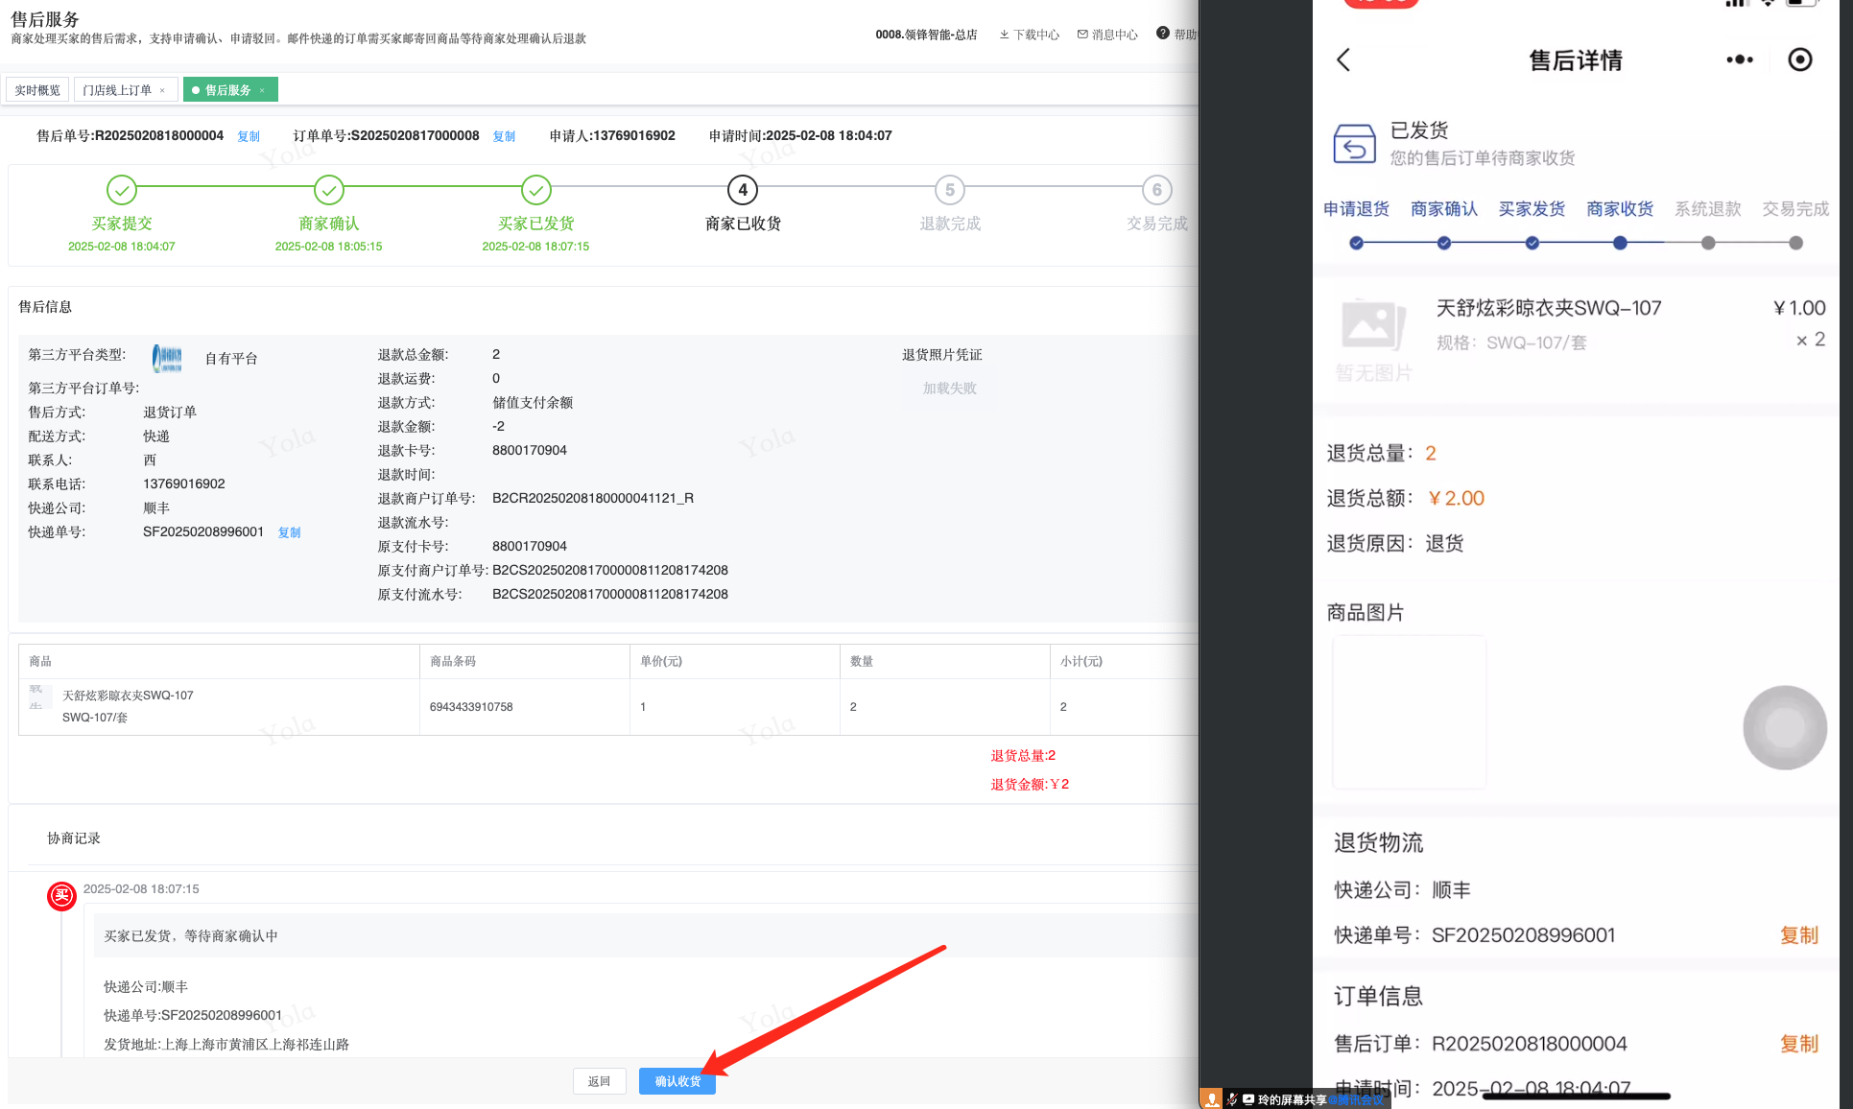Viewport: 1853px width, 1109px height.
Task: Switch to the 实时概览 tab
Action: click(37, 90)
